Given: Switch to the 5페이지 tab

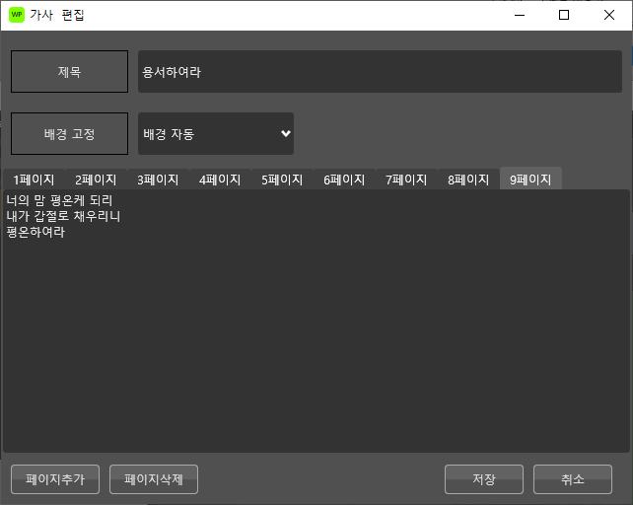Looking at the screenshot, I should (x=282, y=180).
